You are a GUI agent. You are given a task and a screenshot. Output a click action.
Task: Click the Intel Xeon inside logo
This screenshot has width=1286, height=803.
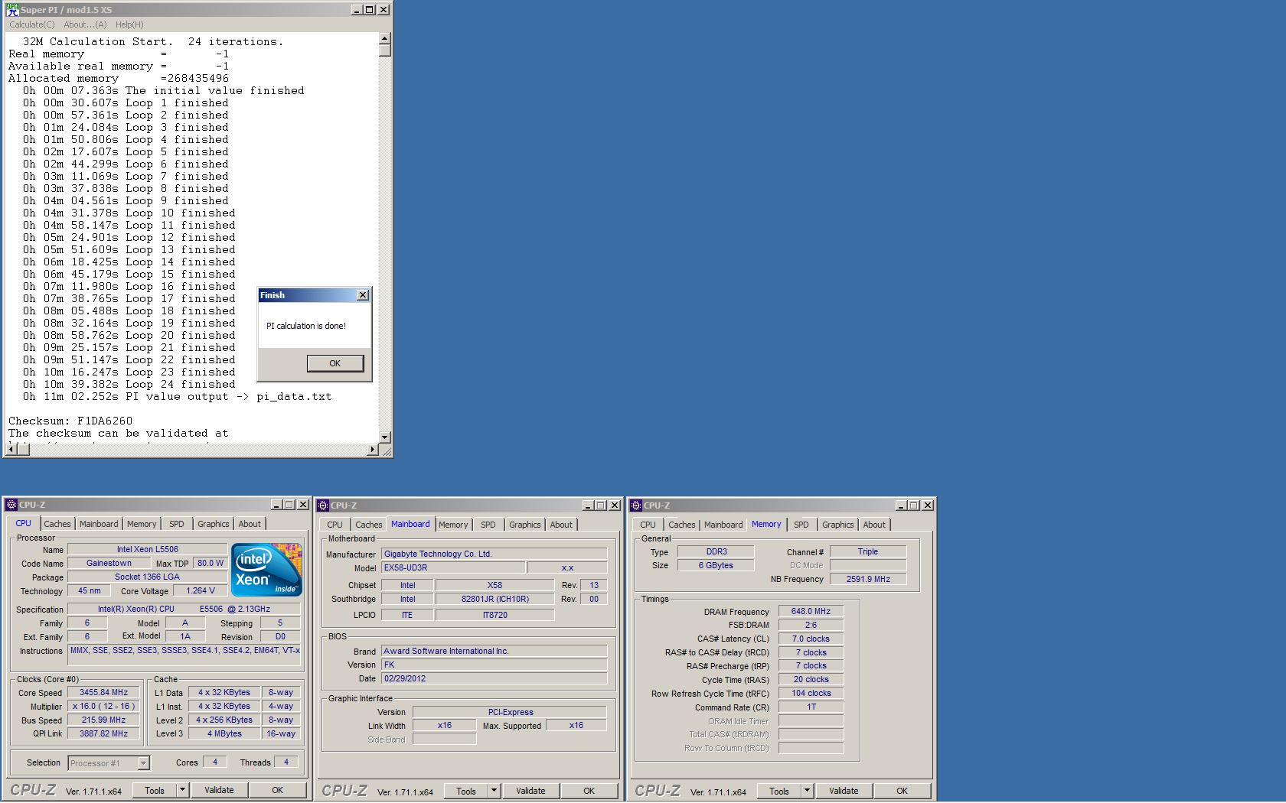click(x=266, y=570)
